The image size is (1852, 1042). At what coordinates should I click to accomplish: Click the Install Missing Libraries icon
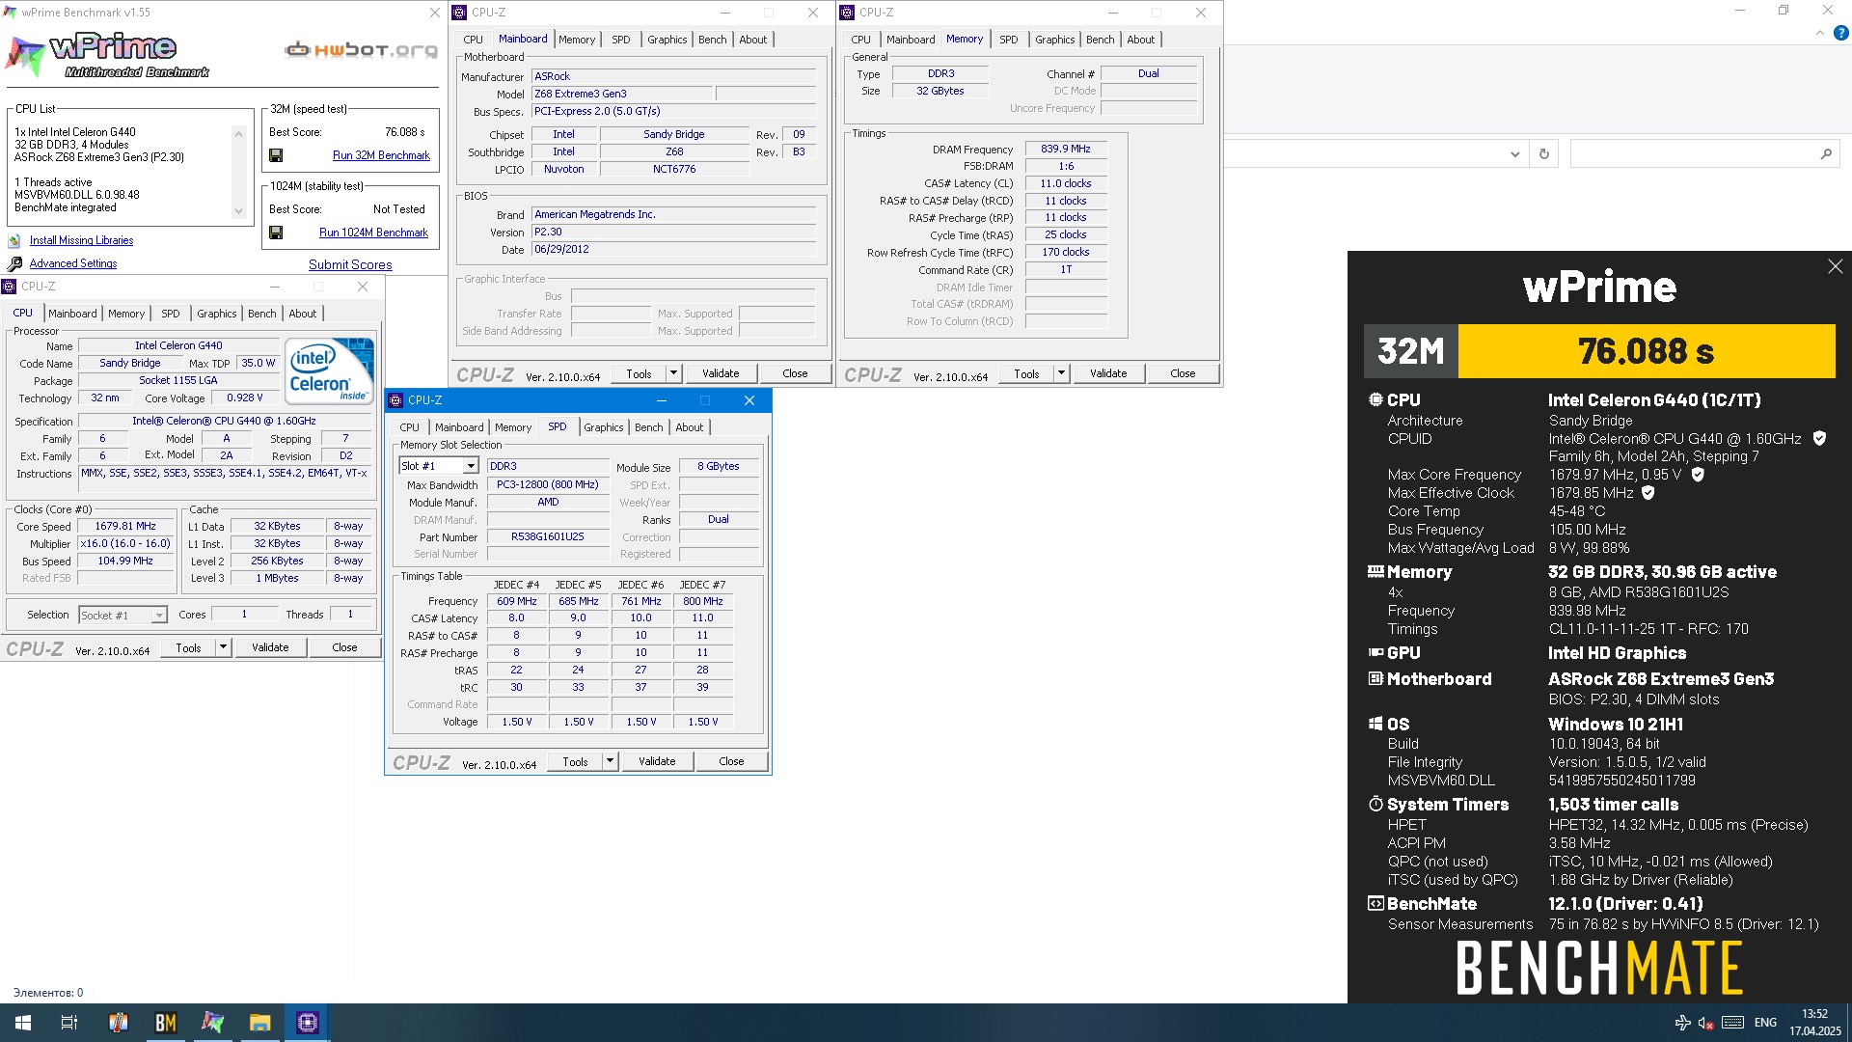click(x=14, y=240)
